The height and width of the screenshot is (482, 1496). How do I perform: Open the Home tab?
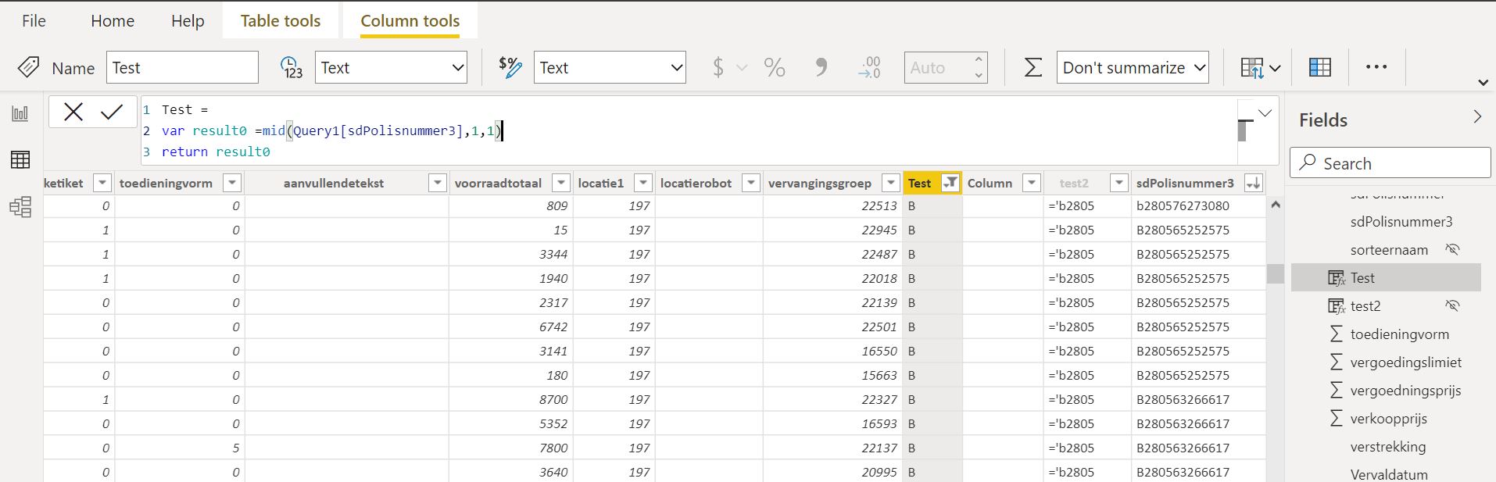point(113,21)
